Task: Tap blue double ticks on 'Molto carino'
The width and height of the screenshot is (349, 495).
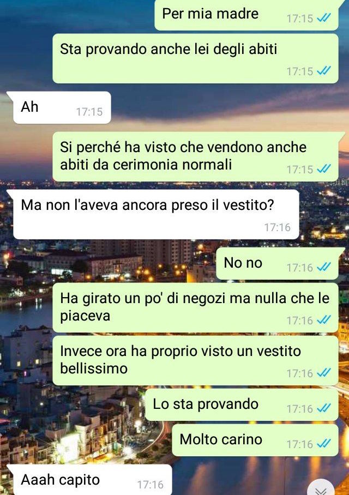Action: (x=324, y=444)
